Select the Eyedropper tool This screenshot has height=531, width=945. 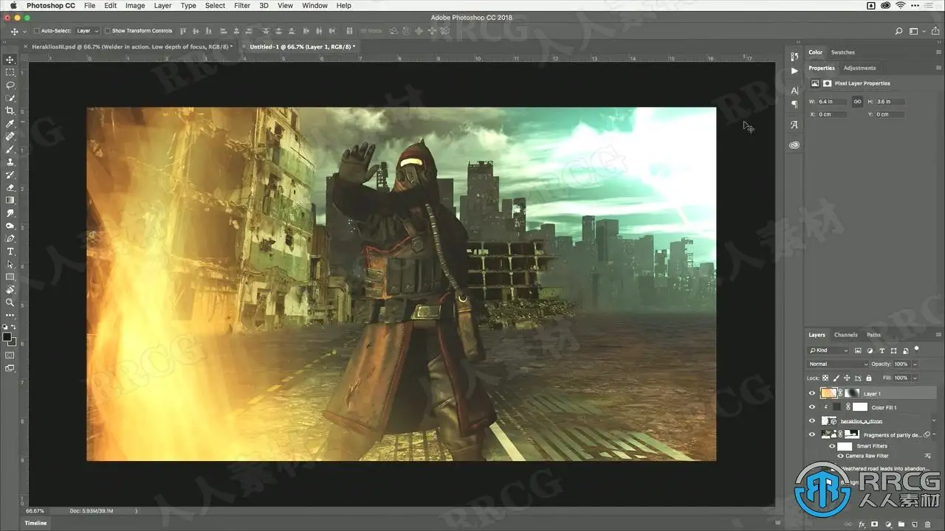pyautogui.click(x=10, y=123)
